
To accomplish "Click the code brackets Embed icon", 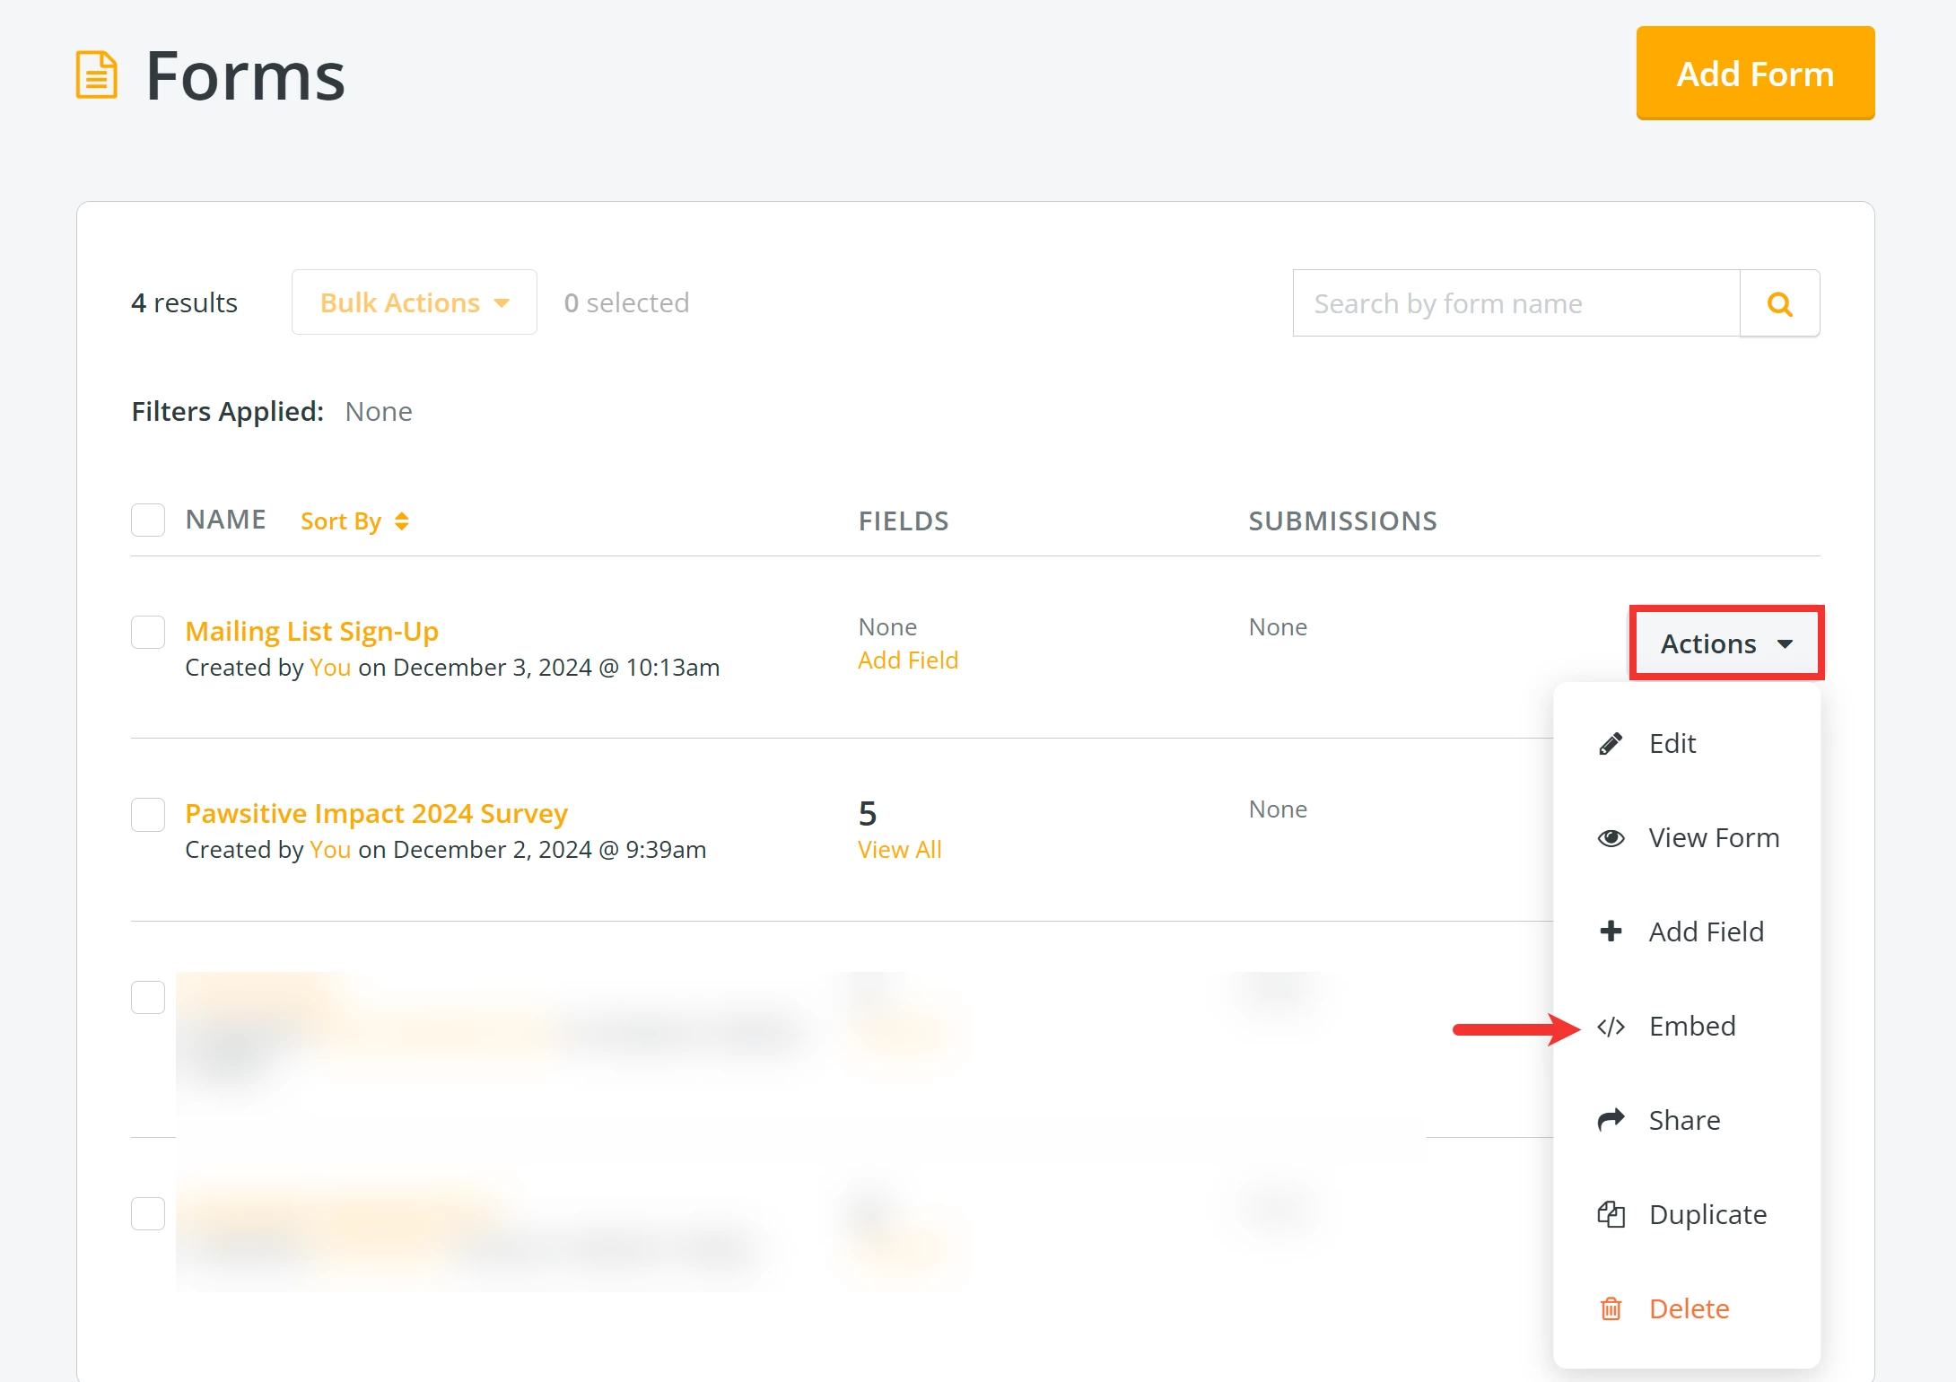I will click(x=1611, y=1027).
